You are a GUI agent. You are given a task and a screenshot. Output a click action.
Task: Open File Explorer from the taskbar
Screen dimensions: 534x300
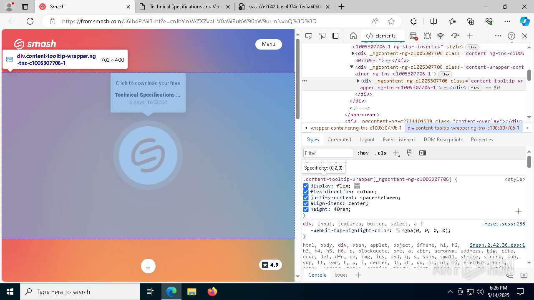191,292
